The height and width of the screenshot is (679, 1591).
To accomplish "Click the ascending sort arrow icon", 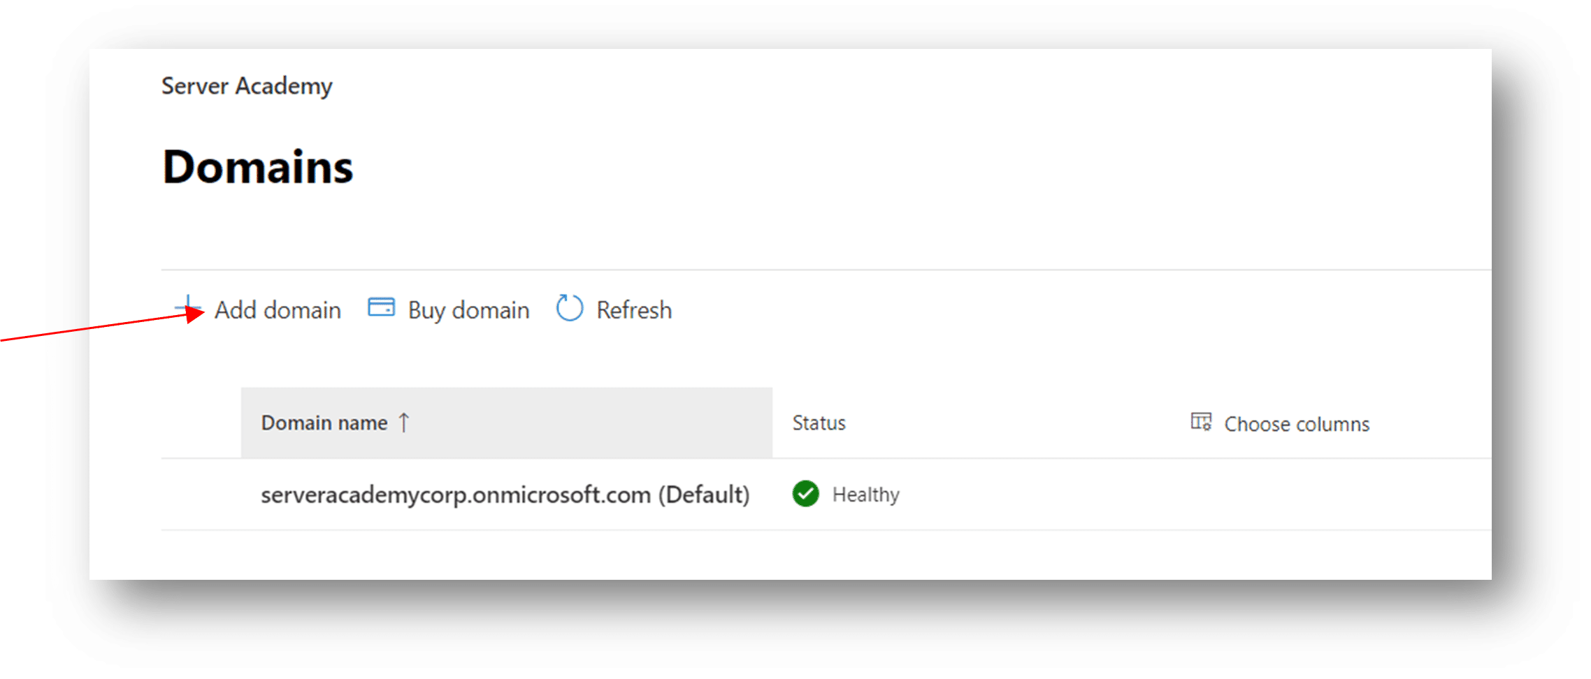I will click(x=404, y=423).
